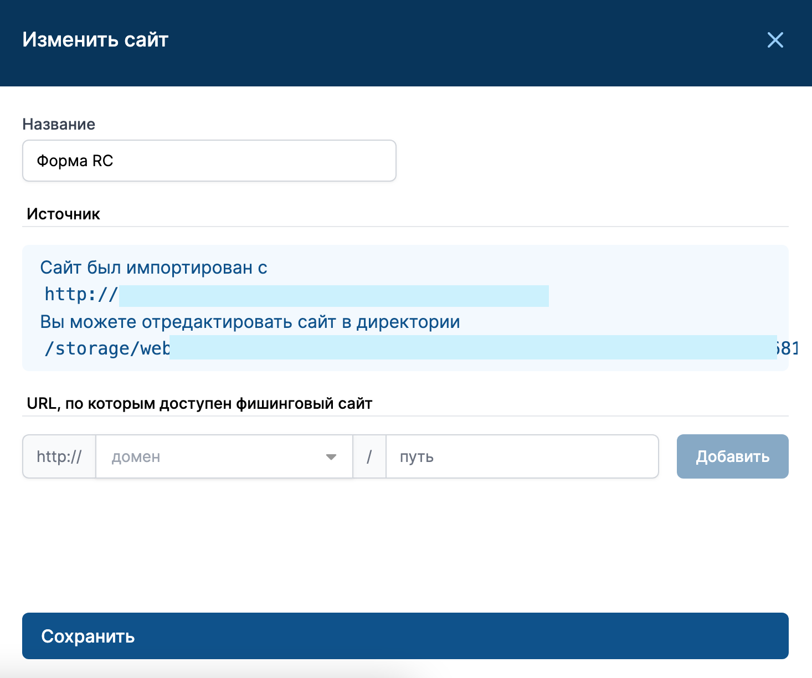Click the 'Вы можете отредактировать сайт' text
The height and width of the screenshot is (678, 812).
250,322
